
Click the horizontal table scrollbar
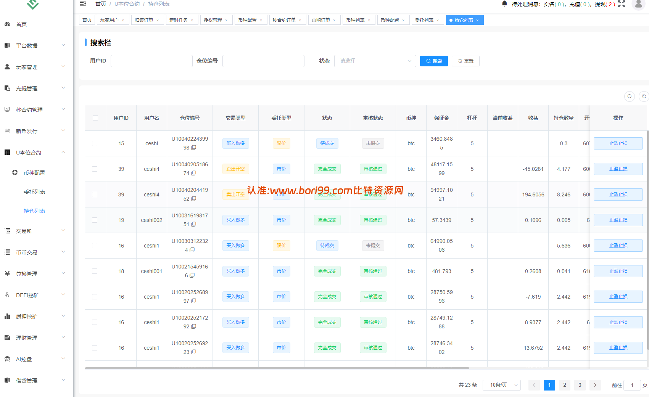(277, 368)
